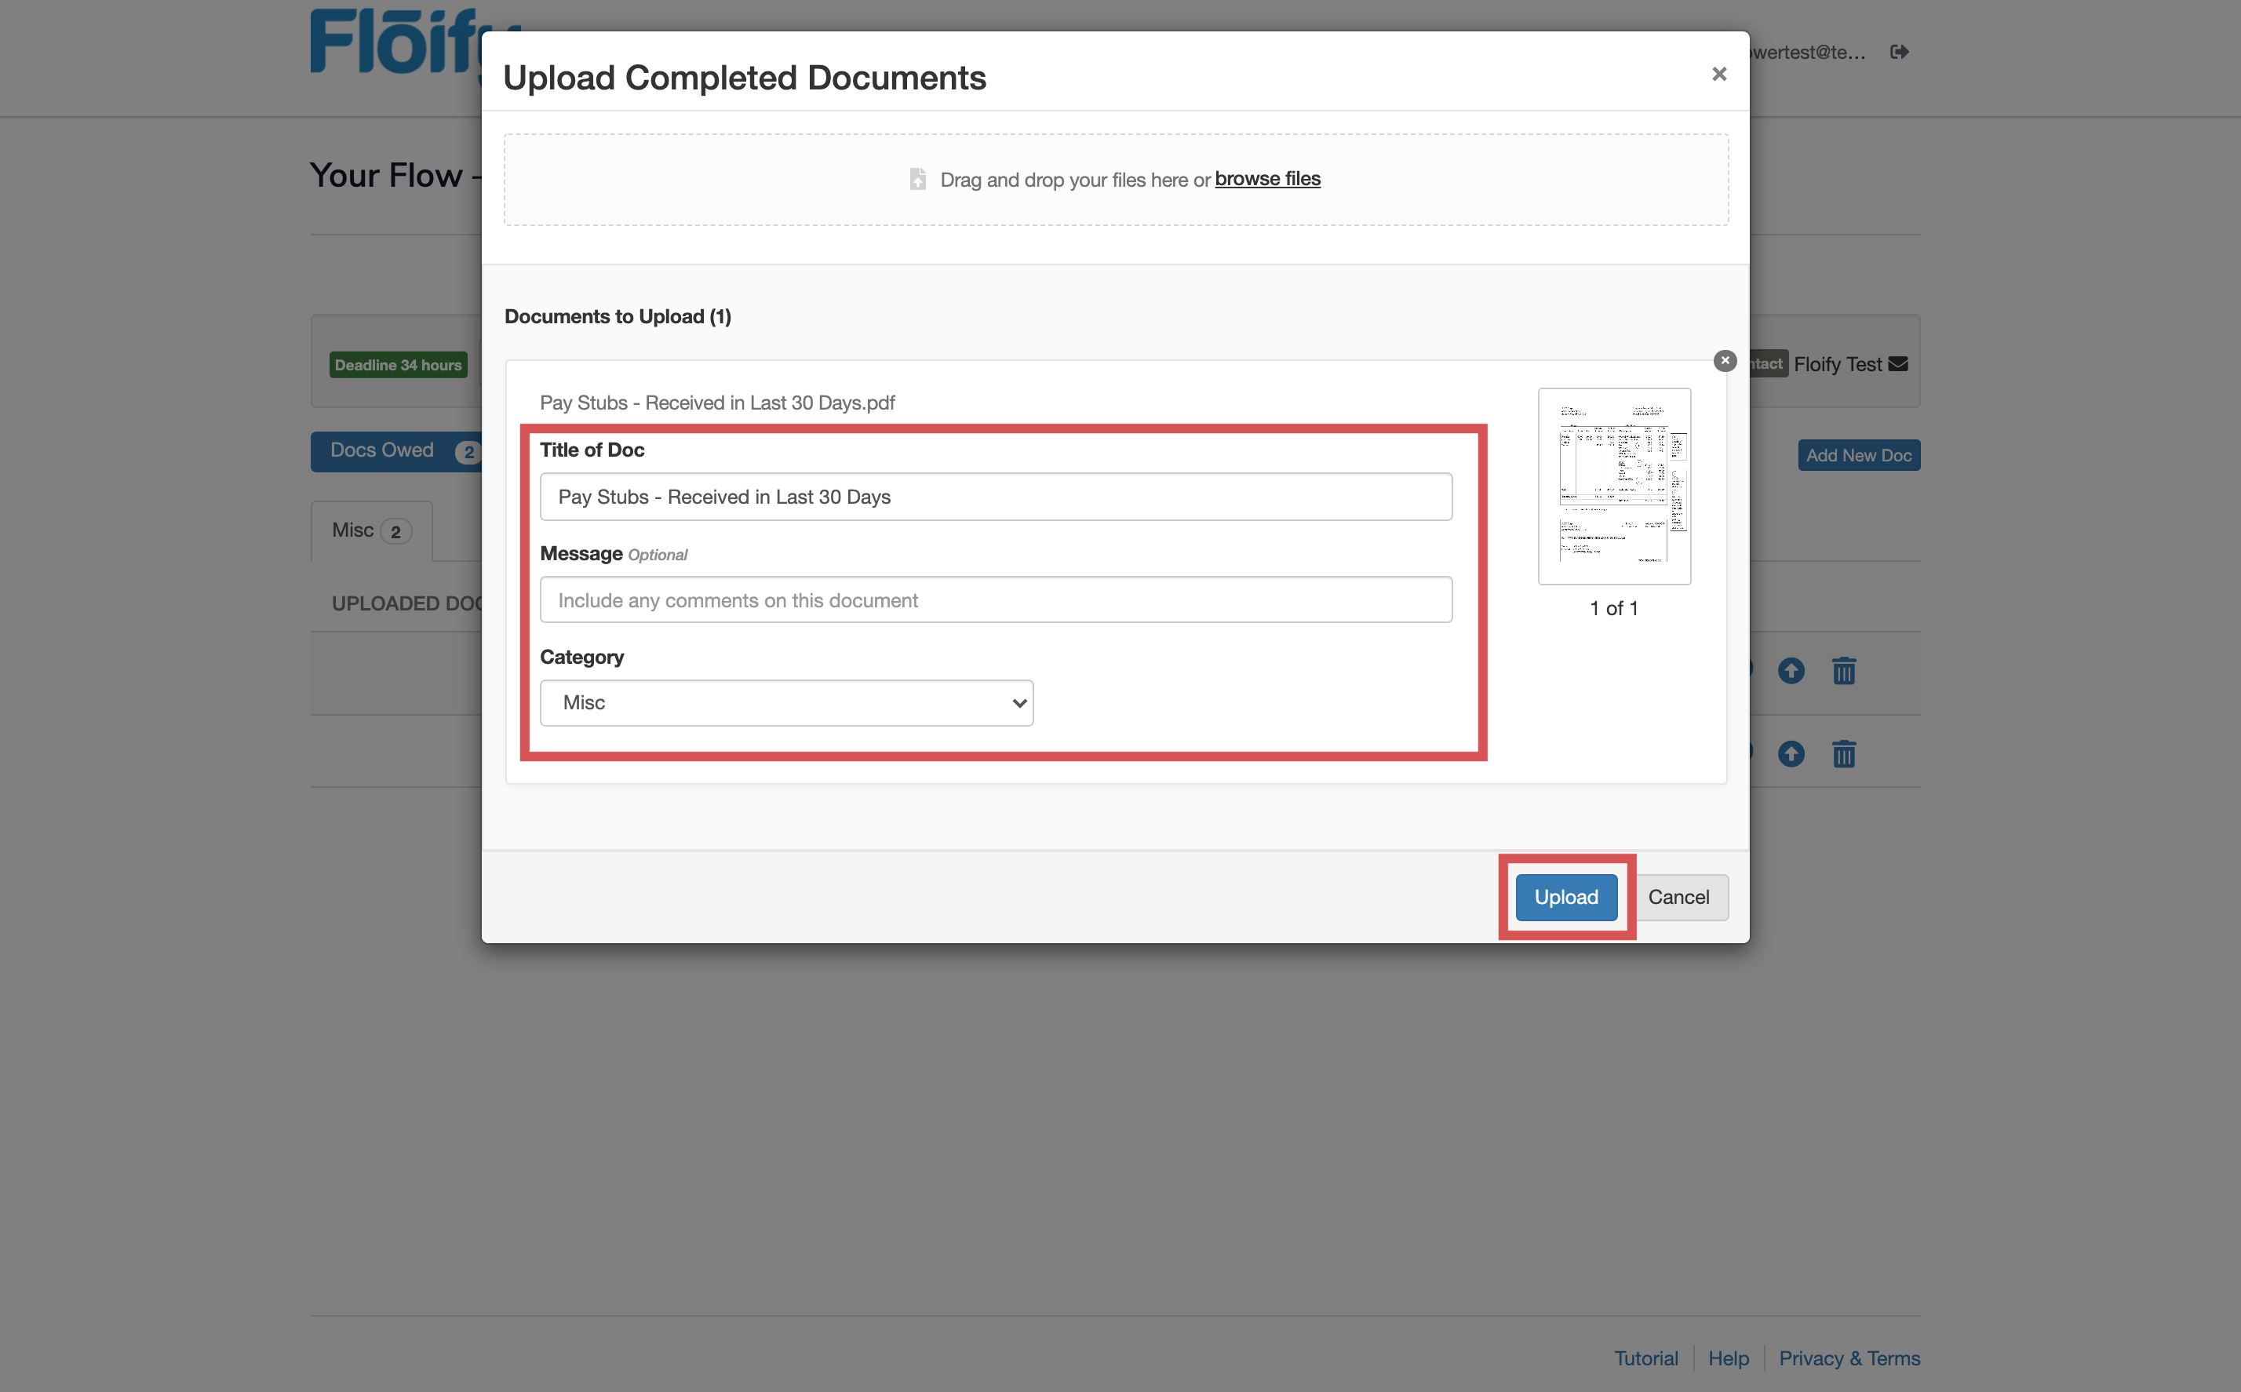Click the PDF page thumbnail preview
Screen dimensions: 2241x1392
pyautogui.click(x=1613, y=486)
